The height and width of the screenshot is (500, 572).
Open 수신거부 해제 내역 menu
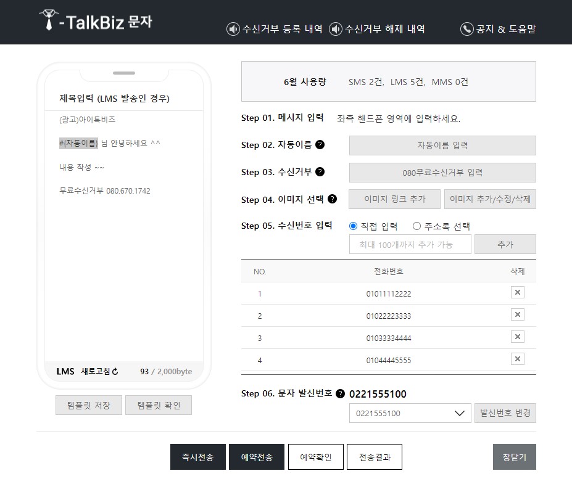[385, 29]
